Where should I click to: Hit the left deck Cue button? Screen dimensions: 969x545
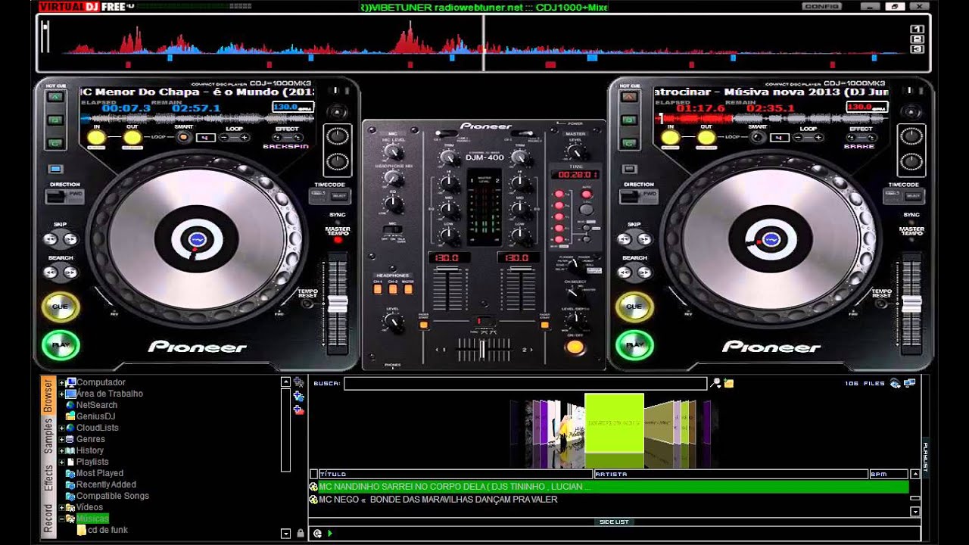click(x=61, y=307)
